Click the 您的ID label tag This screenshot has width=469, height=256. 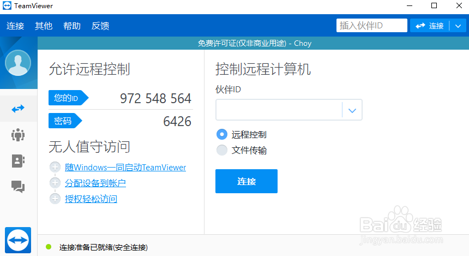click(x=69, y=98)
